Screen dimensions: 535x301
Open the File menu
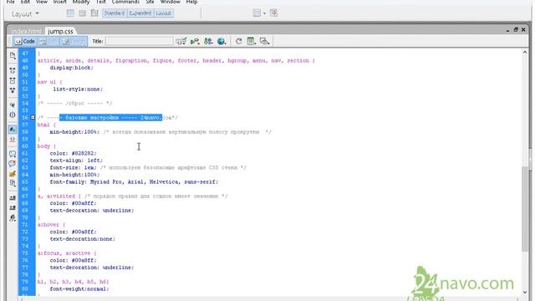tap(11, 2)
